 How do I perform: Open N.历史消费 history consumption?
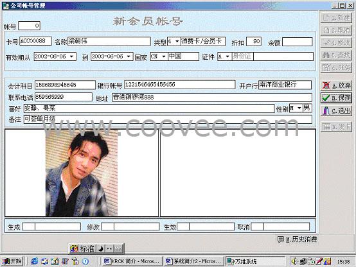click(298, 239)
